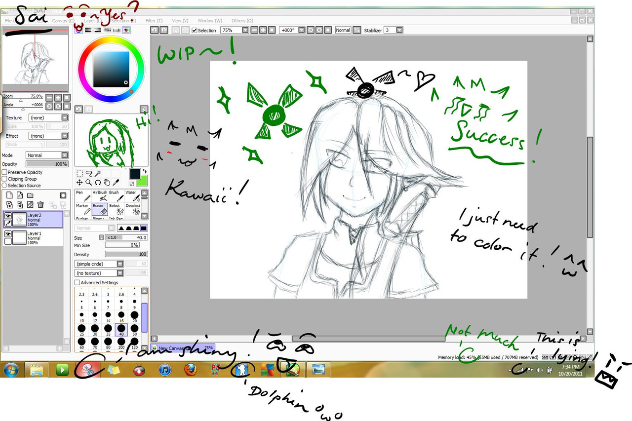Enable Clipping Group
The width and height of the screenshot is (632, 421).
4,179
